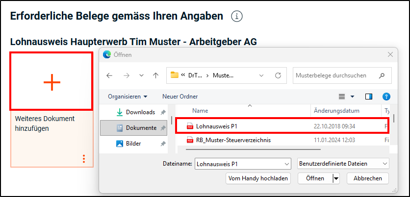Select Dokumente in the navigation pane

pos(141,128)
